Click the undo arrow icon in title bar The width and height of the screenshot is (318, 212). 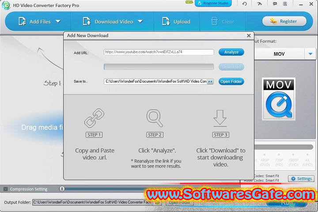(x=244, y=4)
